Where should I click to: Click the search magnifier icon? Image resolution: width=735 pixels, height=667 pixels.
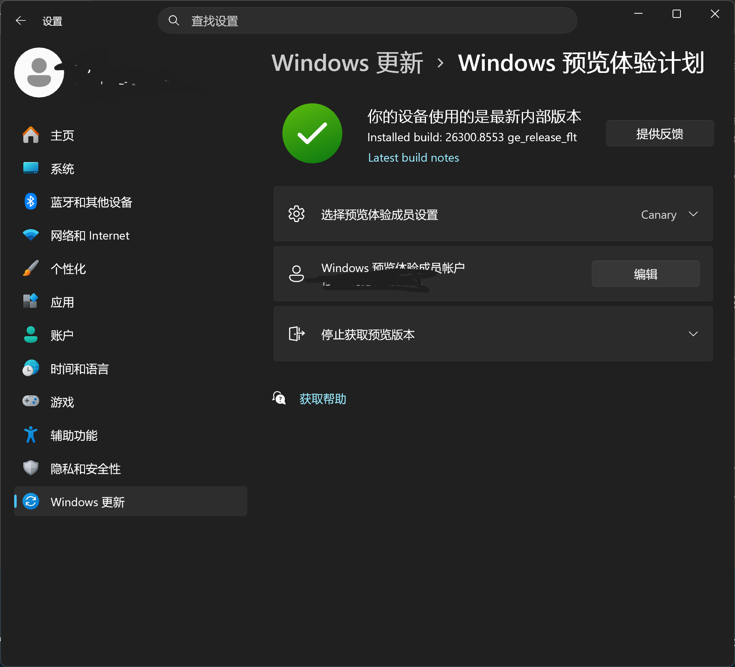tap(174, 20)
